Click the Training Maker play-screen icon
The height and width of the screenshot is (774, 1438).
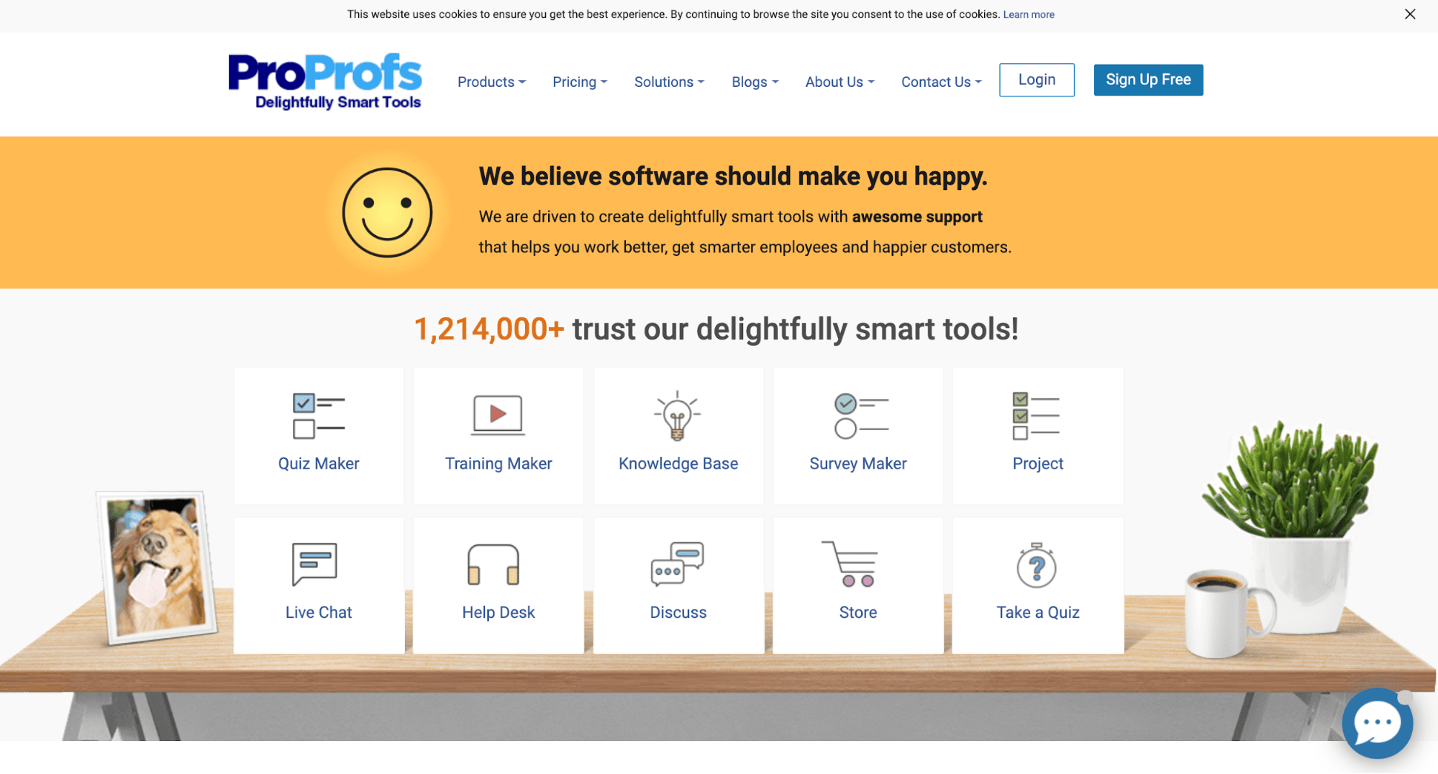tap(498, 415)
